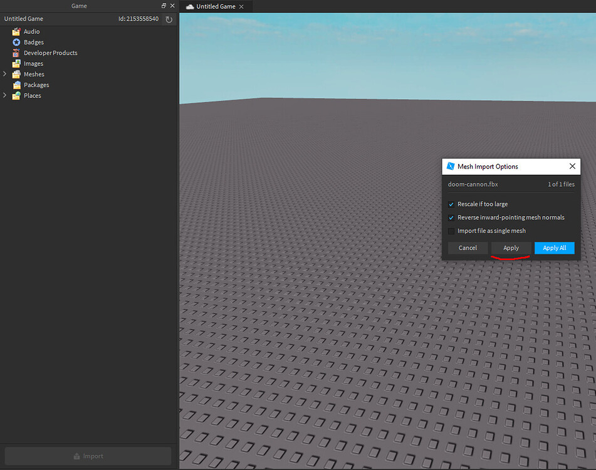
Task: Close the Mesh Import Options dialog
Action: pos(572,166)
